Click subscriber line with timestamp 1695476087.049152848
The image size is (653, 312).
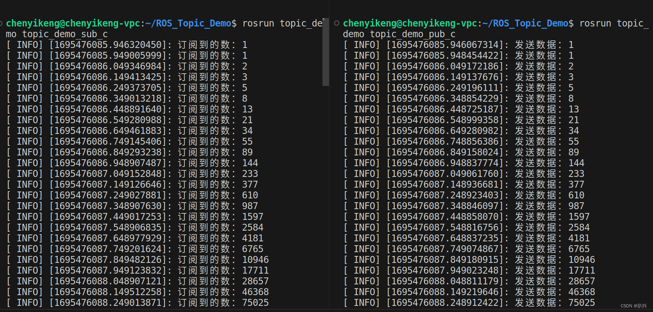(x=132, y=174)
